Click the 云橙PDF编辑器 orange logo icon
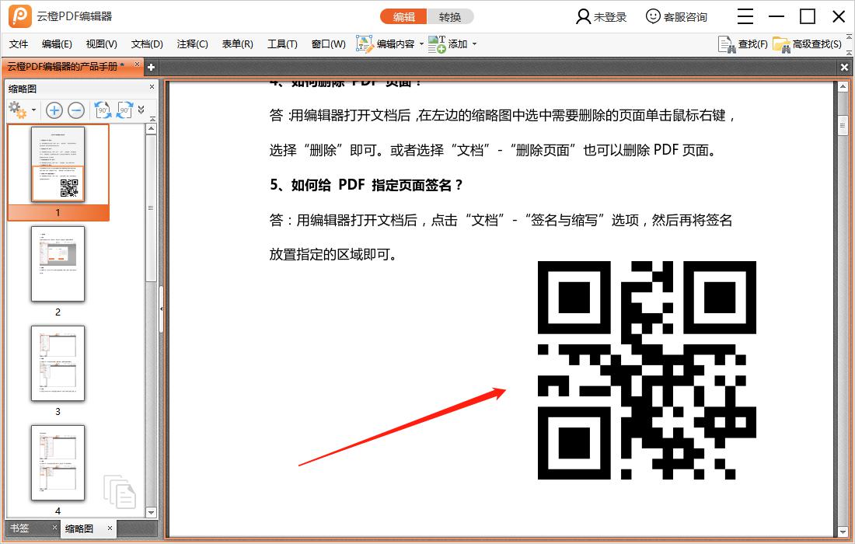The width and height of the screenshot is (855, 544). 19,16
